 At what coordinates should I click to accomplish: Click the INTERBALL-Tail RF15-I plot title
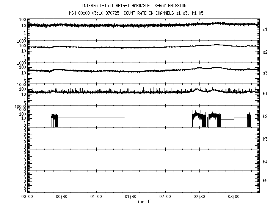pyautogui.click(x=134, y=6)
